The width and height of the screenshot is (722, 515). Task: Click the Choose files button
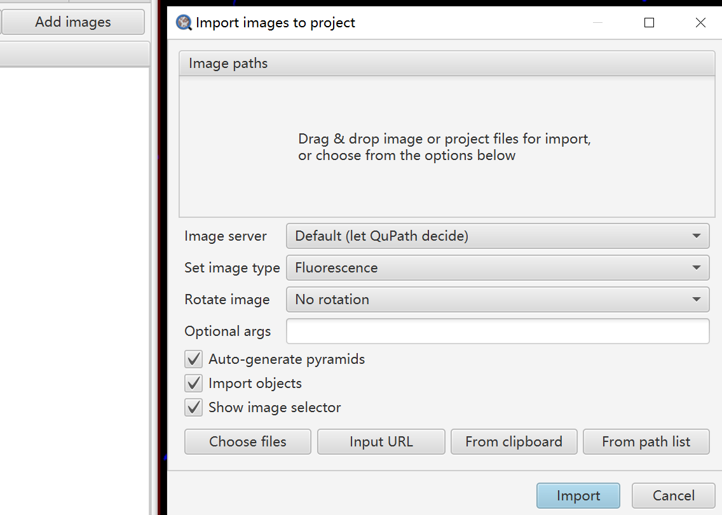[x=248, y=442]
